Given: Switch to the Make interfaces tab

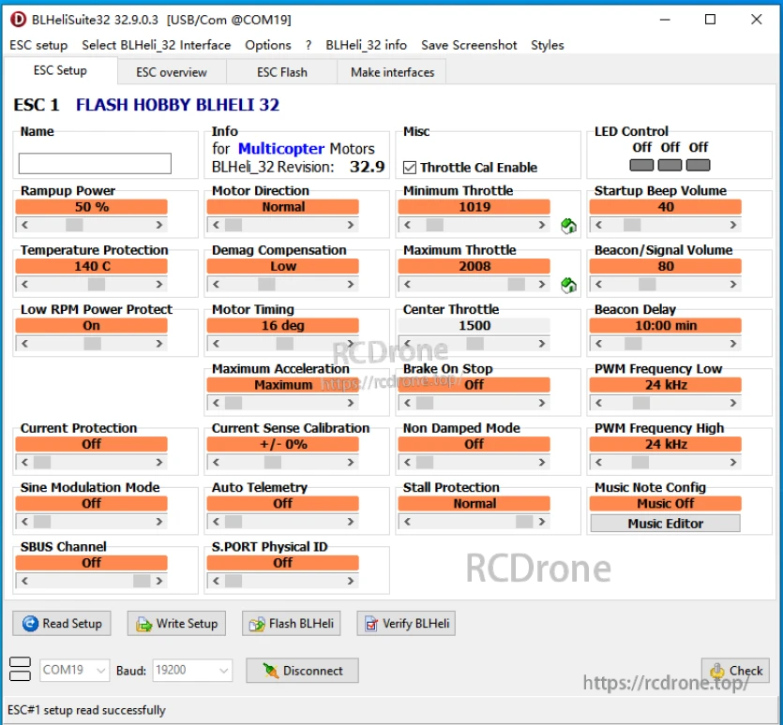Looking at the screenshot, I should [x=393, y=72].
